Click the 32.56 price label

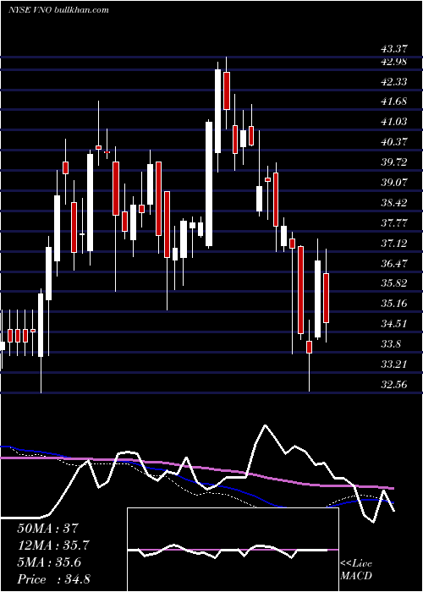pos(394,385)
